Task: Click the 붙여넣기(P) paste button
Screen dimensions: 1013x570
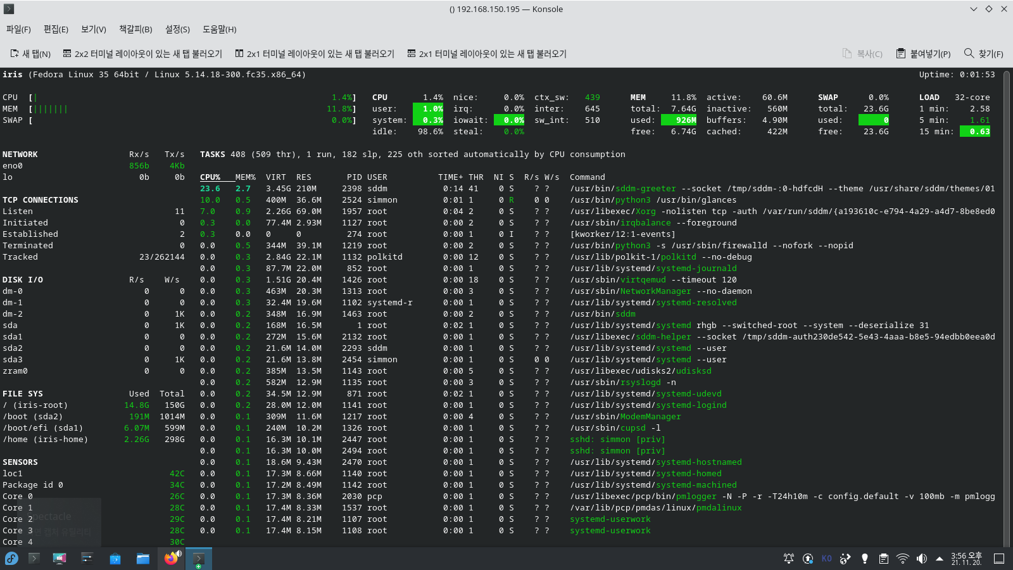Action: [x=924, y=54]
